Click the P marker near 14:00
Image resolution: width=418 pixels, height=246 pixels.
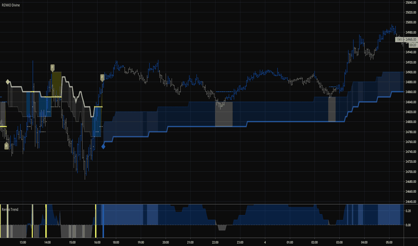click(52, 68)
